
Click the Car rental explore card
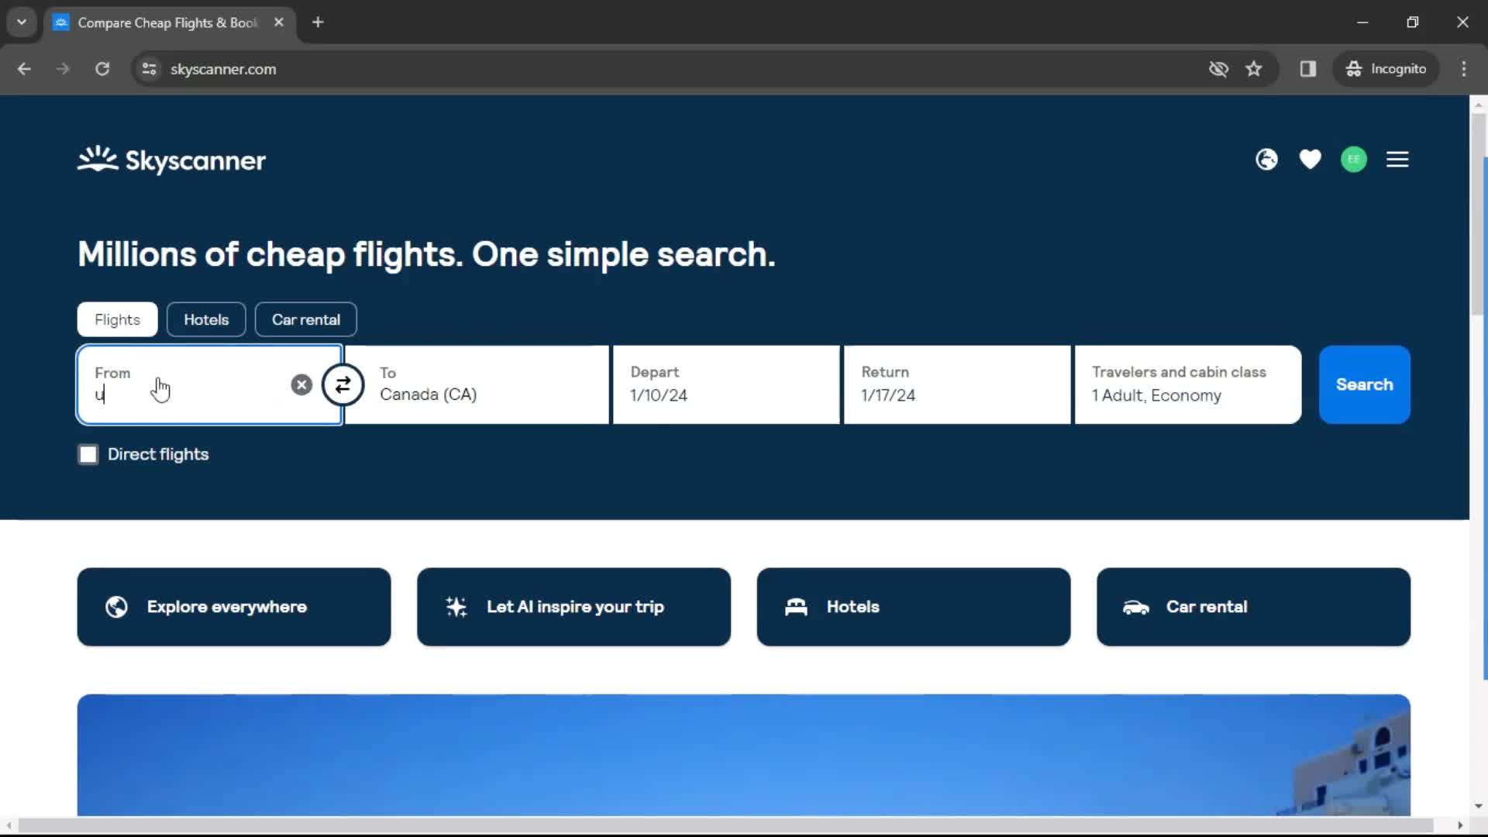[x=1255, y=607]
